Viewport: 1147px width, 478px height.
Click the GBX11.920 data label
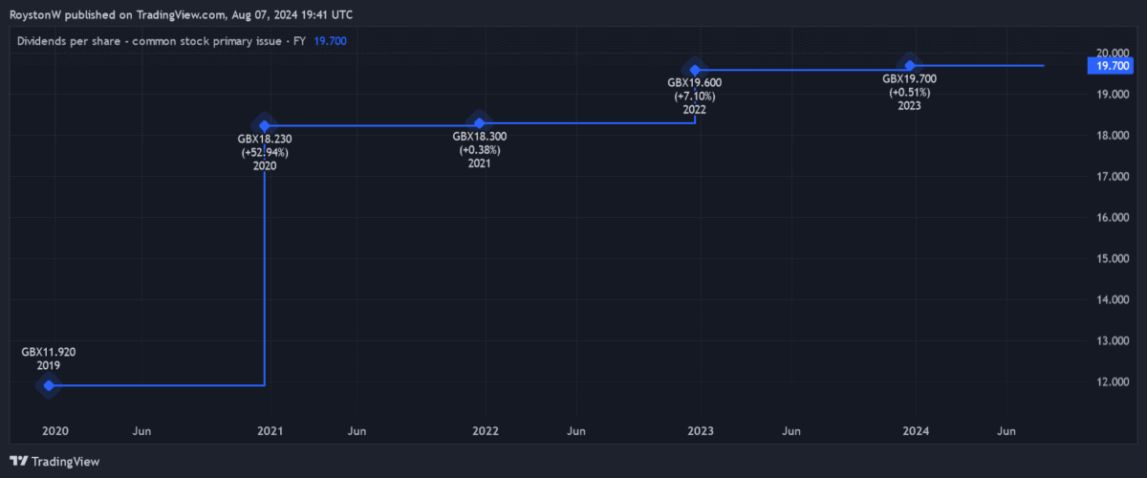(49, 352)
